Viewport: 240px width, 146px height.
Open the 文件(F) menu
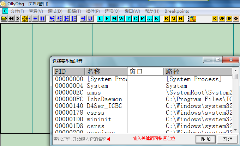click(17, 11)
